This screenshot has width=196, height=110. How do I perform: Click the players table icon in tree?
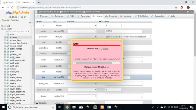pos(8,83)
